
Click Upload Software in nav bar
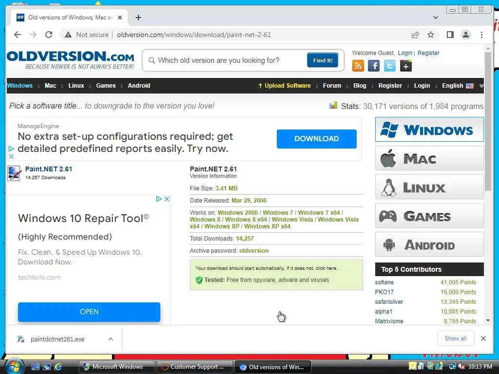[285, 86]
